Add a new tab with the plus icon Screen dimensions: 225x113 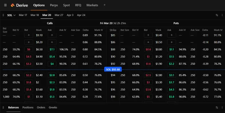[104, 5]
